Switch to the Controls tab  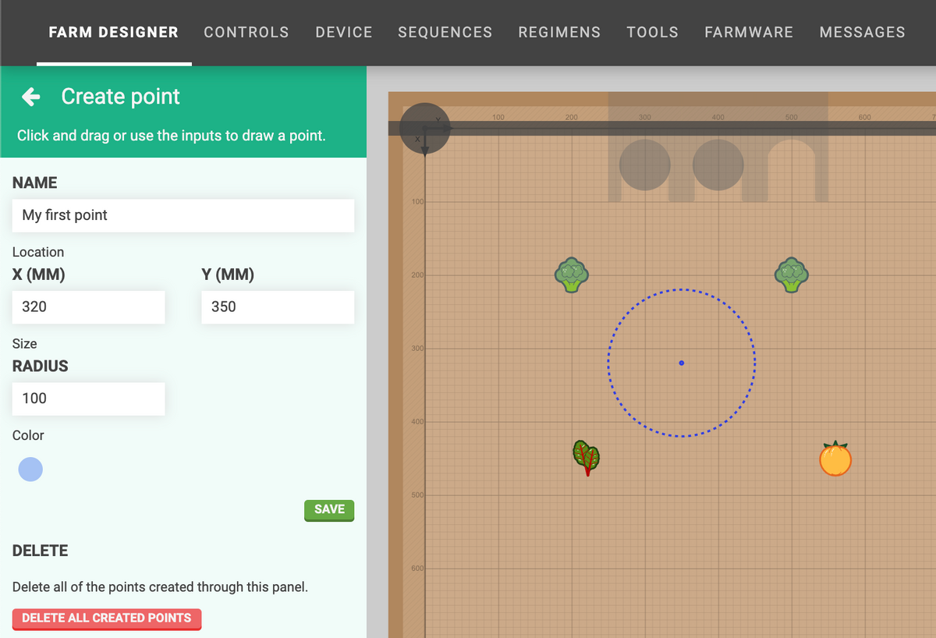click(x=246, y=33)
